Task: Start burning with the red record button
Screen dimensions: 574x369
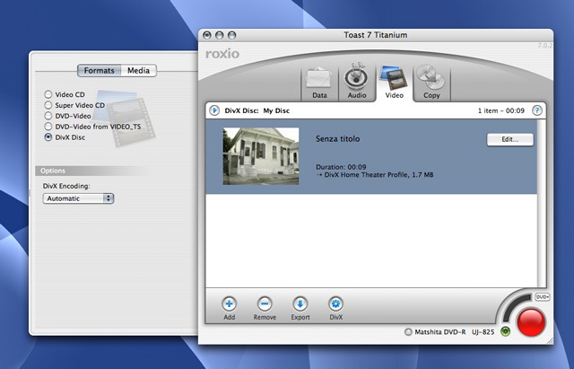Action: pos(531,322)
